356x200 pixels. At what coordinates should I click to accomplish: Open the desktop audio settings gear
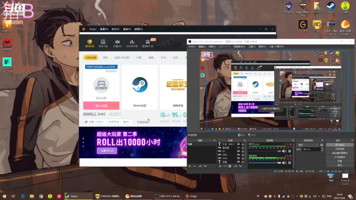point(290,163)
